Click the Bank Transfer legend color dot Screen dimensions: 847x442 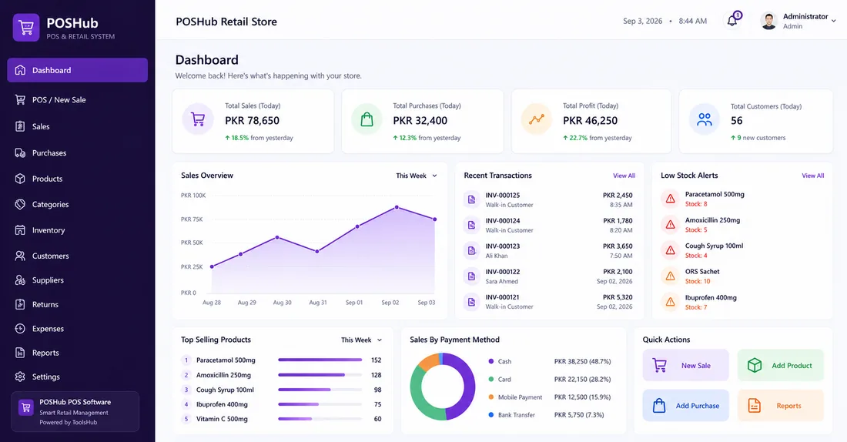(491, 415)
